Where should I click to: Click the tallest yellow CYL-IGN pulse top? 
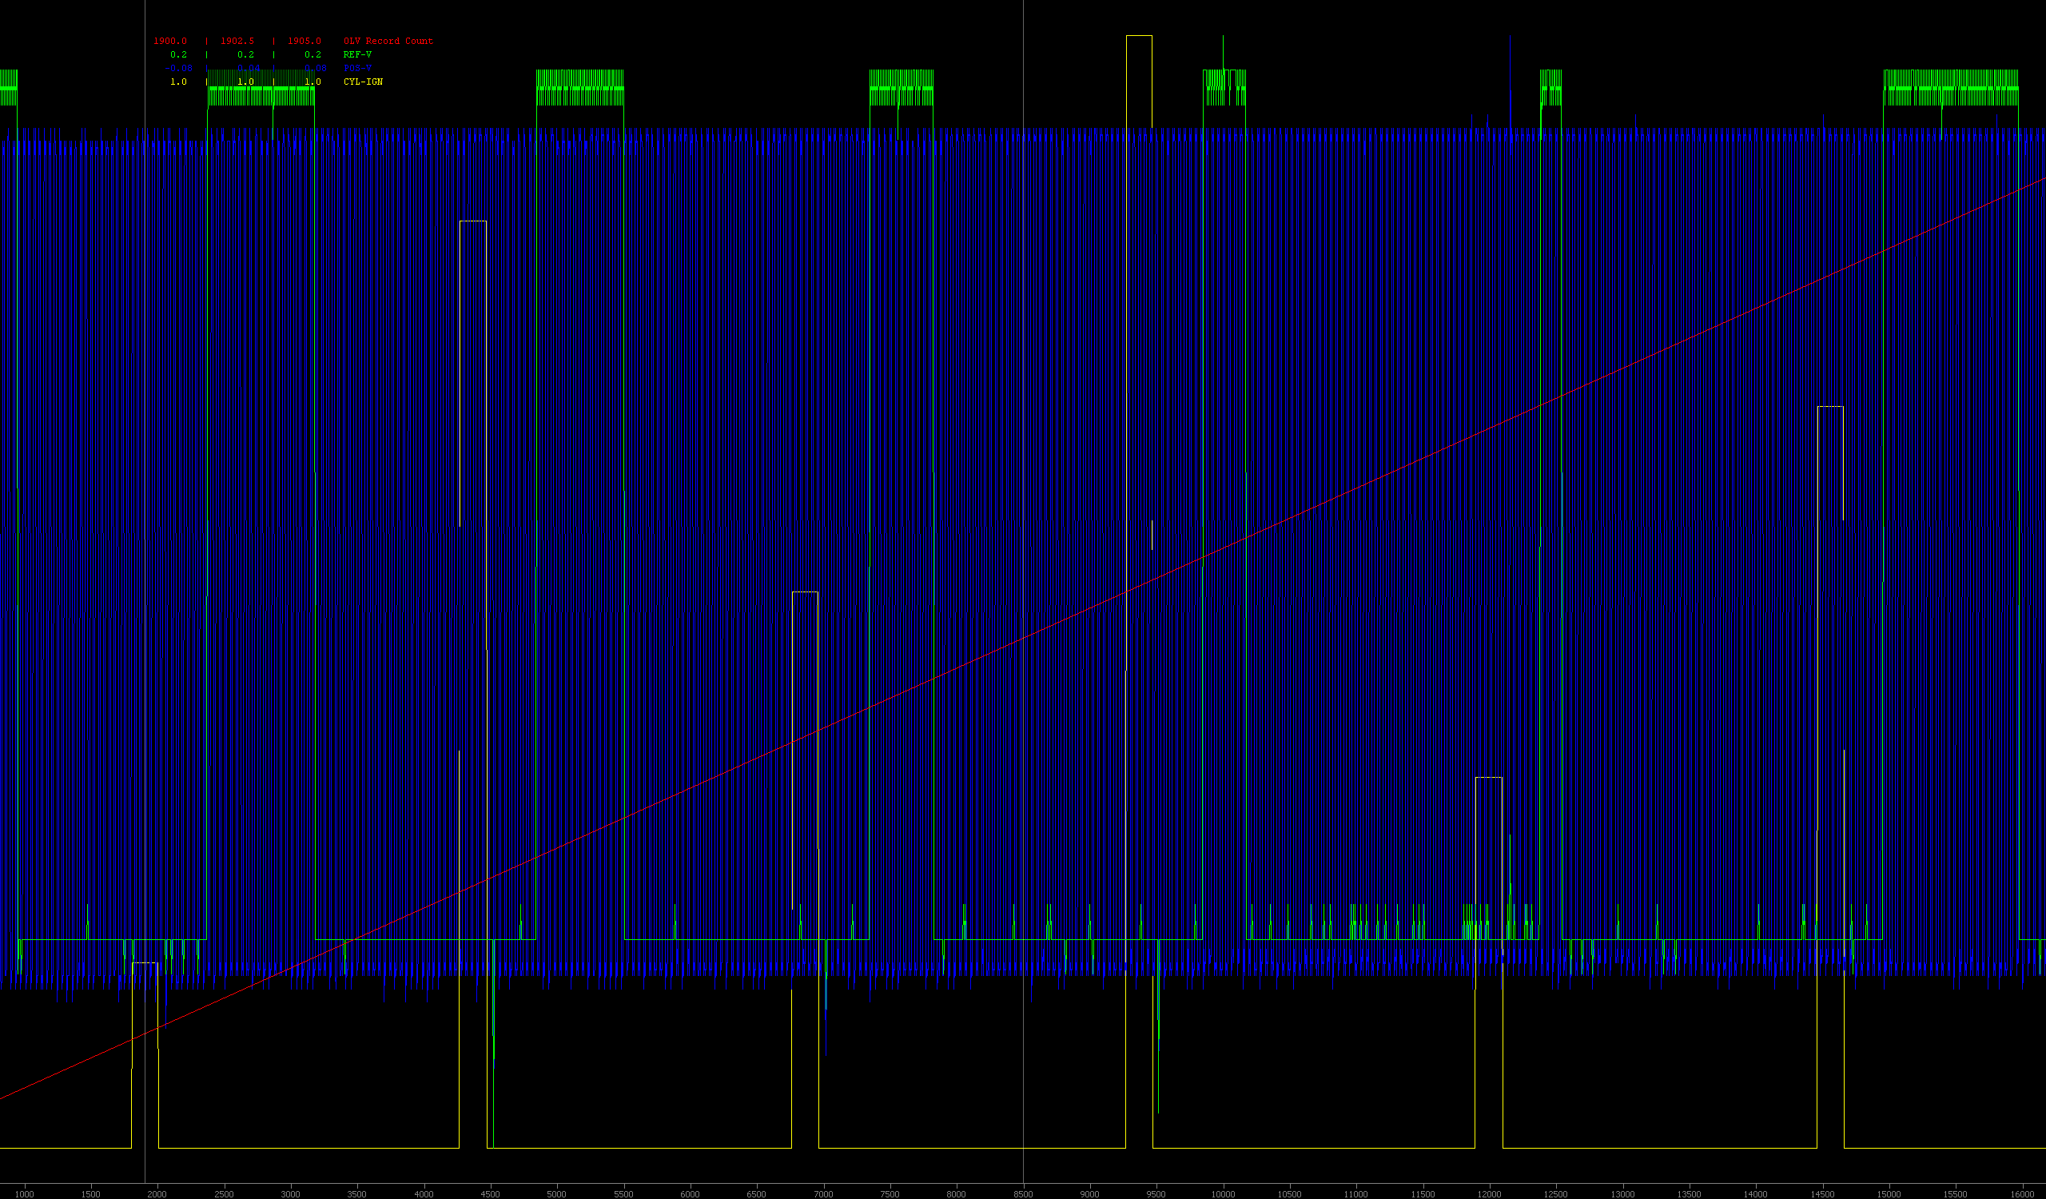click(1138, 36)
